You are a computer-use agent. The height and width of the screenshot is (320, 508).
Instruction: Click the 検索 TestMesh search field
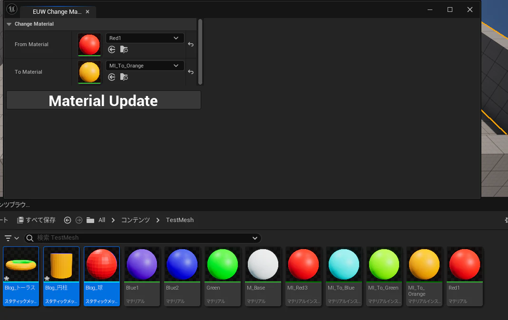(143, 238)
